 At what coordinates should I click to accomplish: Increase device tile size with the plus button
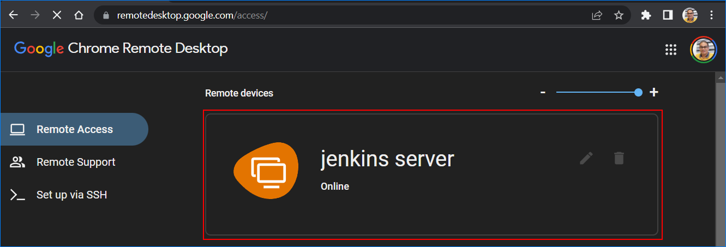654,92
